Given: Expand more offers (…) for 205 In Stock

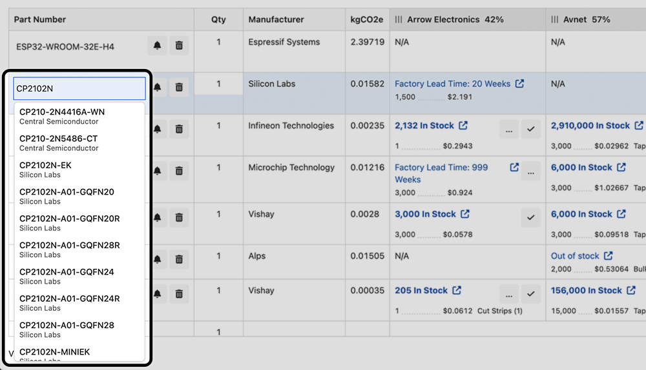Looking at the screenshot, I should pyautogui.click(x=509, y=295).
